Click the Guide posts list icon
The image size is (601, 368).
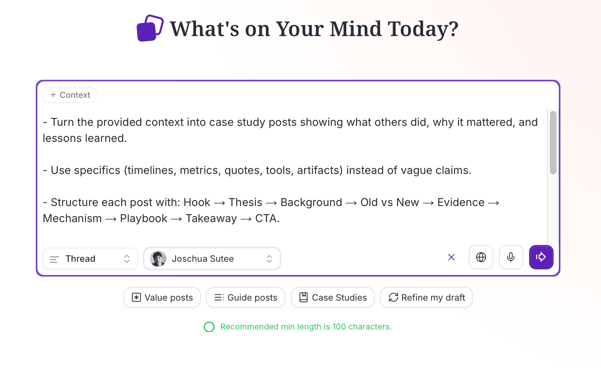pyautogui.click(x=219, y=297)
